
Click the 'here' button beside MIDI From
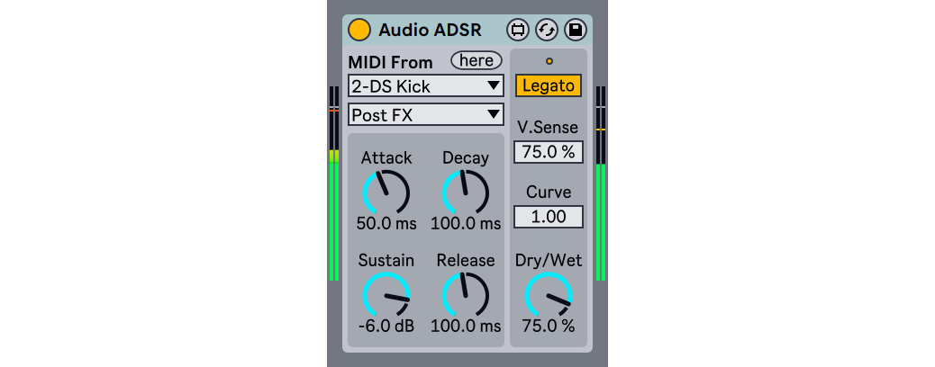[x=477, y=60]
